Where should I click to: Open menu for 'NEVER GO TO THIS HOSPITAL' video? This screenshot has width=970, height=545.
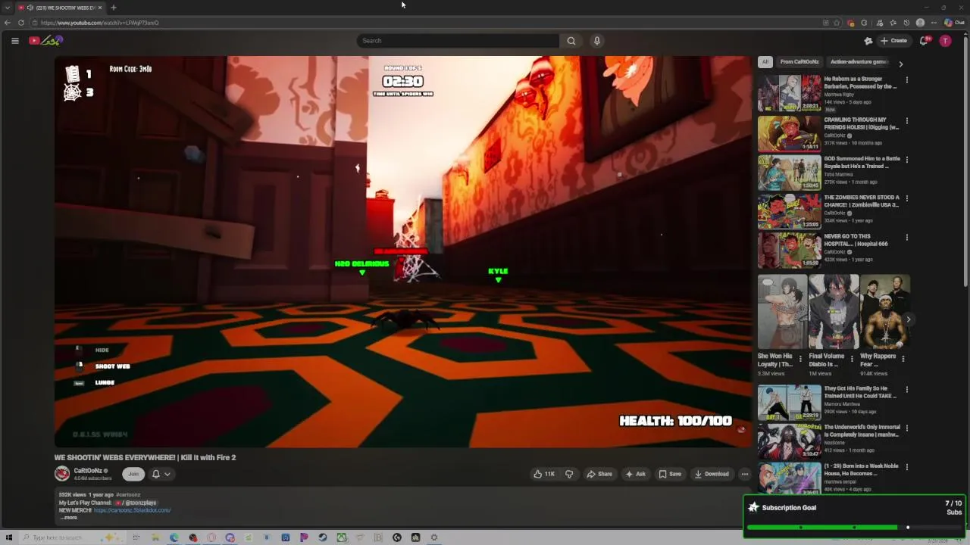907,238
